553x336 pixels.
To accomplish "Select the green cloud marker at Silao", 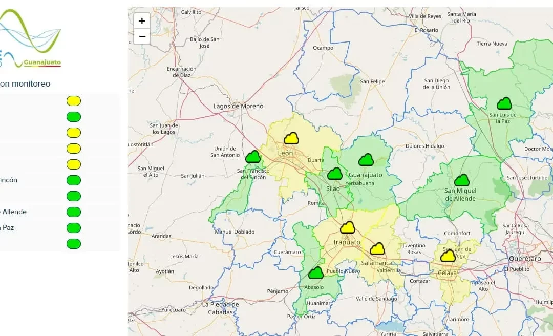I will tap(335, 174).
